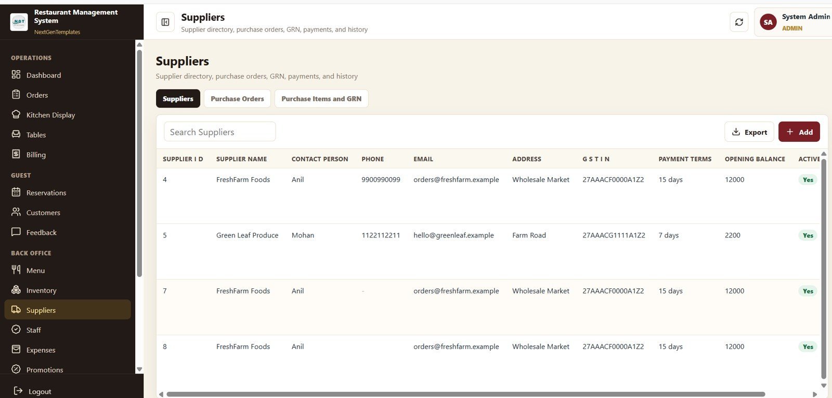Click the email hello@greenleaf.example
The image size is (832, 398).
pyautogui.click(x=453, y=235)
